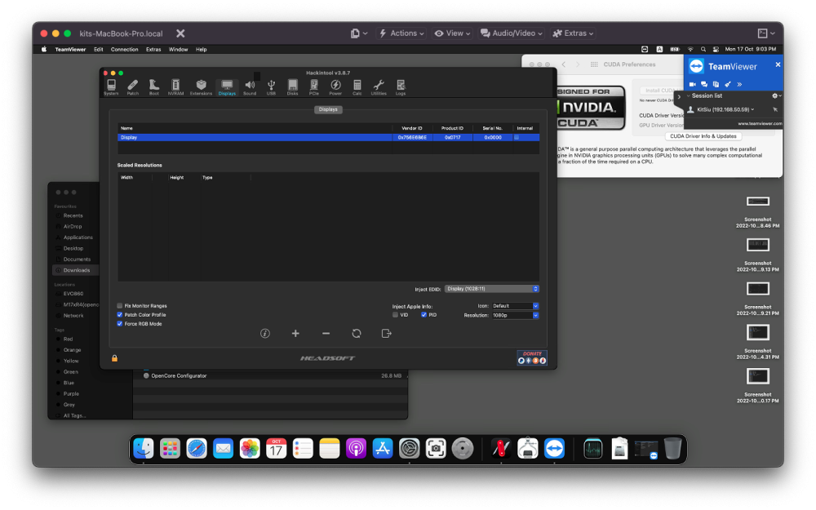This screenshot has width=816, height=510.
Task: Open the Boot section in Hackintool
Action: tap(154, 87)
